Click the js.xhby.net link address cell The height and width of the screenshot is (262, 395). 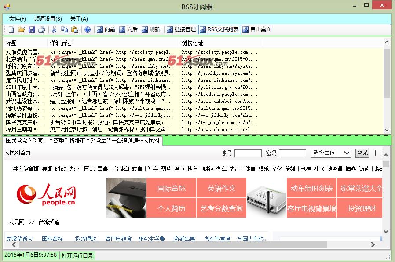point(219,73)
